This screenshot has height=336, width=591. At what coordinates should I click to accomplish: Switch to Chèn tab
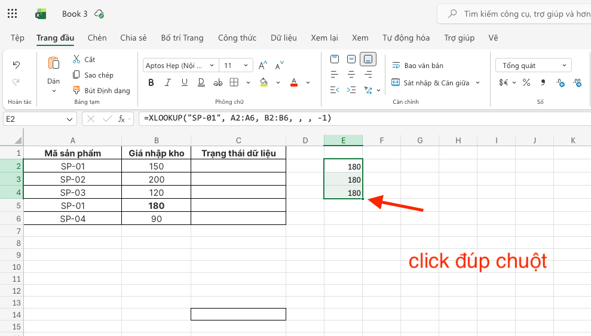97,38
